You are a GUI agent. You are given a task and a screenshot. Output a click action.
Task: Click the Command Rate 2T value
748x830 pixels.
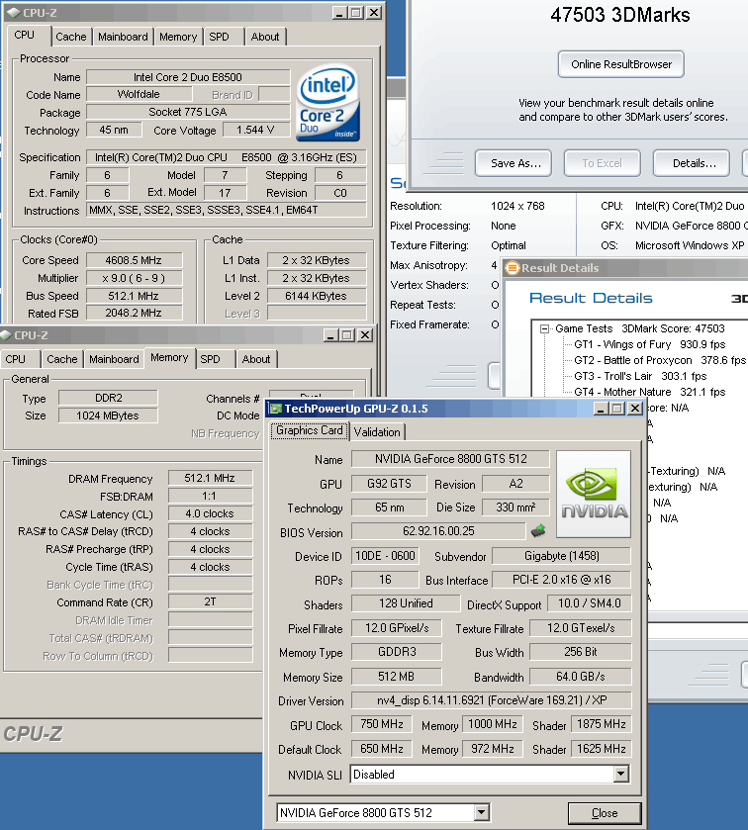[x=210, y=601]
